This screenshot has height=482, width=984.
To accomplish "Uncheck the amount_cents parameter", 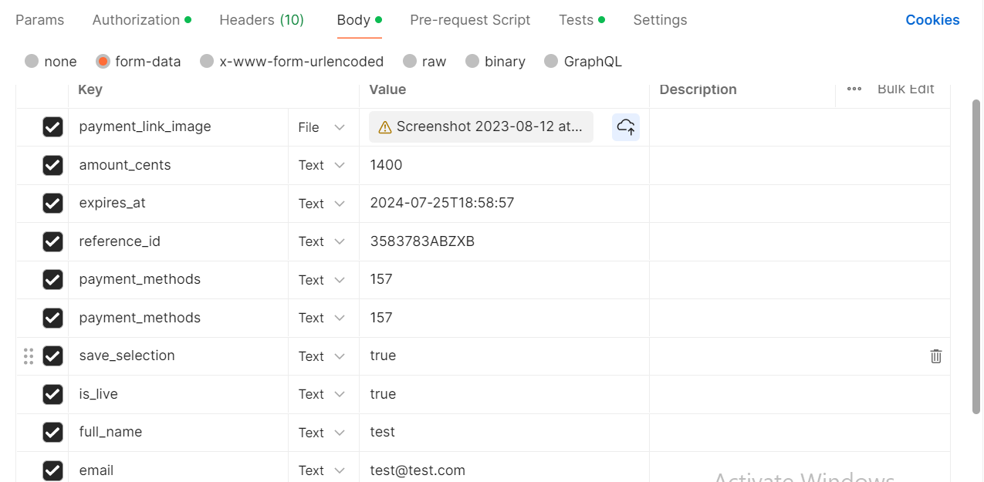I will [x=52, y=165].
